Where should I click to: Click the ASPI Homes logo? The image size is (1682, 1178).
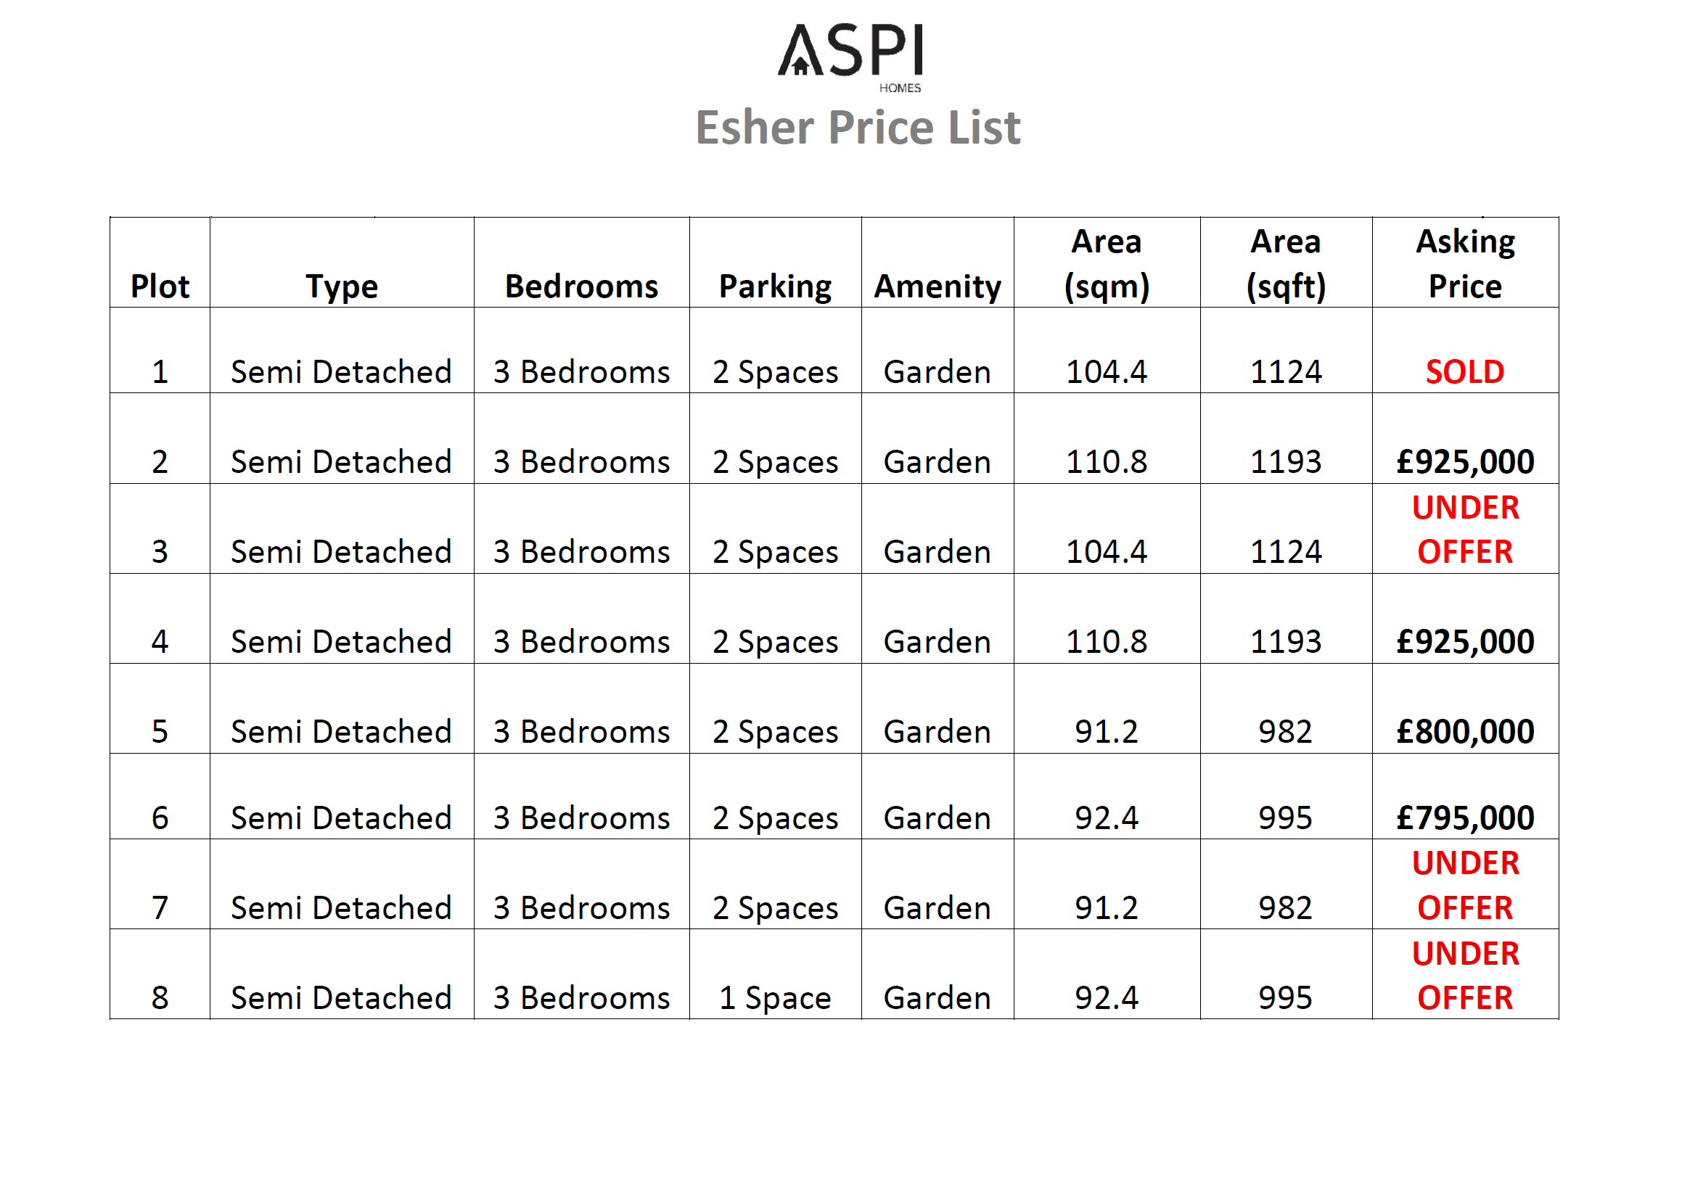[x=850, y=55]
